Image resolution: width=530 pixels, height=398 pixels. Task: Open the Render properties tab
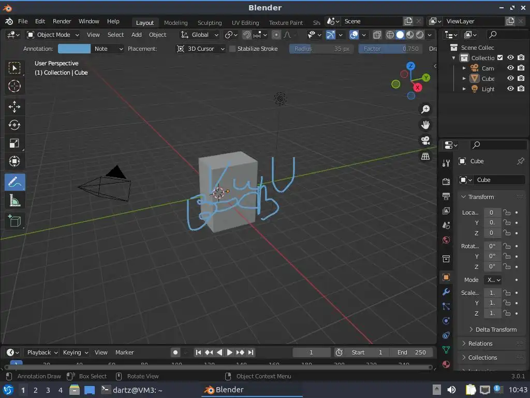[446, 182]
